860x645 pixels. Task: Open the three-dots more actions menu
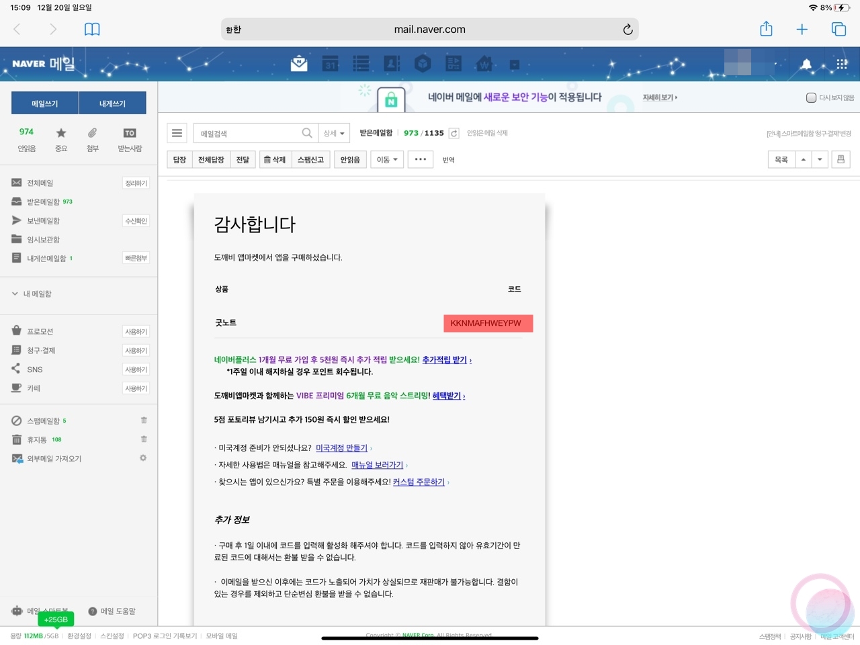coord(421,160)
